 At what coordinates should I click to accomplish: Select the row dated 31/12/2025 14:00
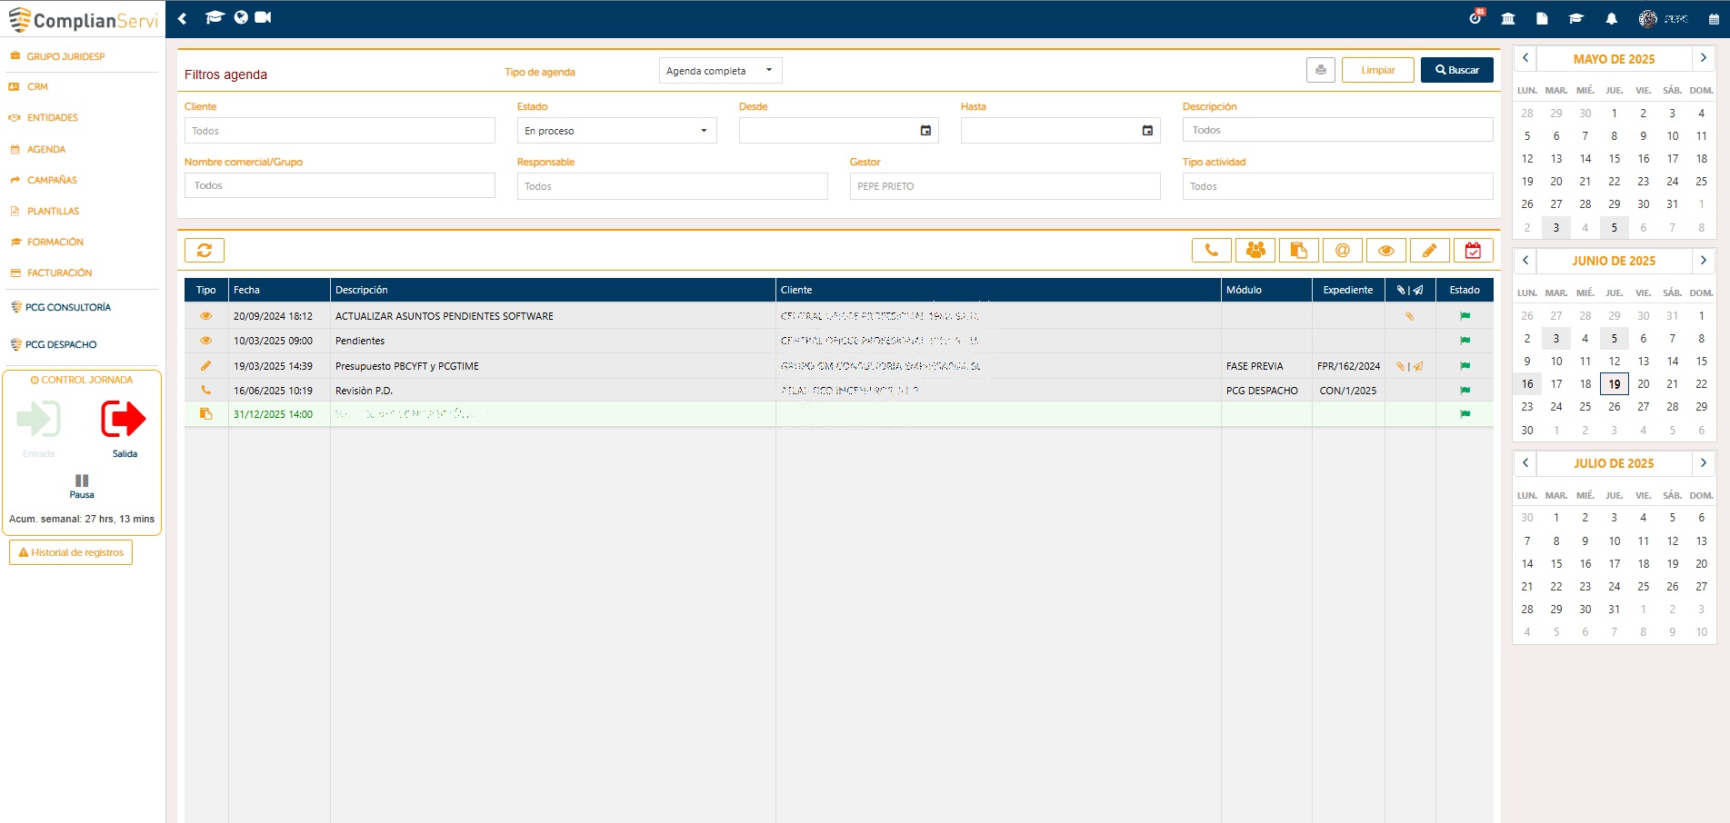click(x=838, y=414)
